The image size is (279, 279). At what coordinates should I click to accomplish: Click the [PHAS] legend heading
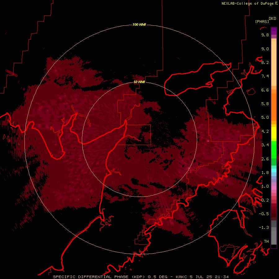pos(262,21)
